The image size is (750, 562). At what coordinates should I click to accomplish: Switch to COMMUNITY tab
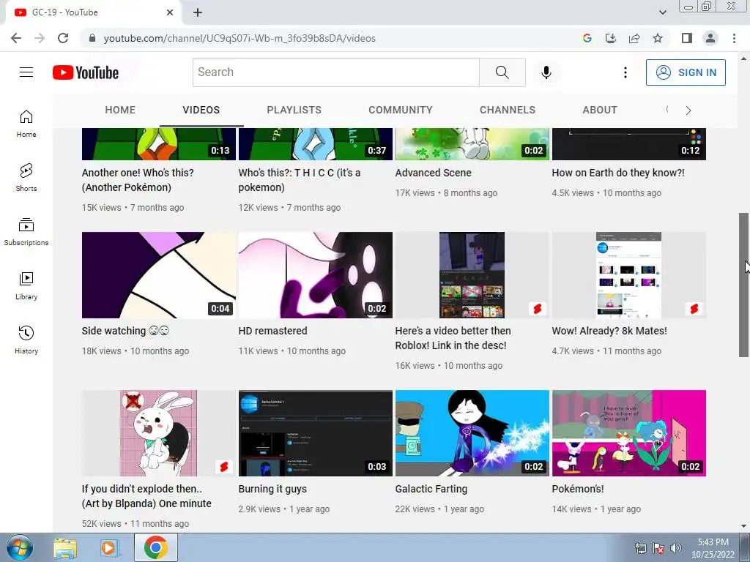(x=401, y=110)
